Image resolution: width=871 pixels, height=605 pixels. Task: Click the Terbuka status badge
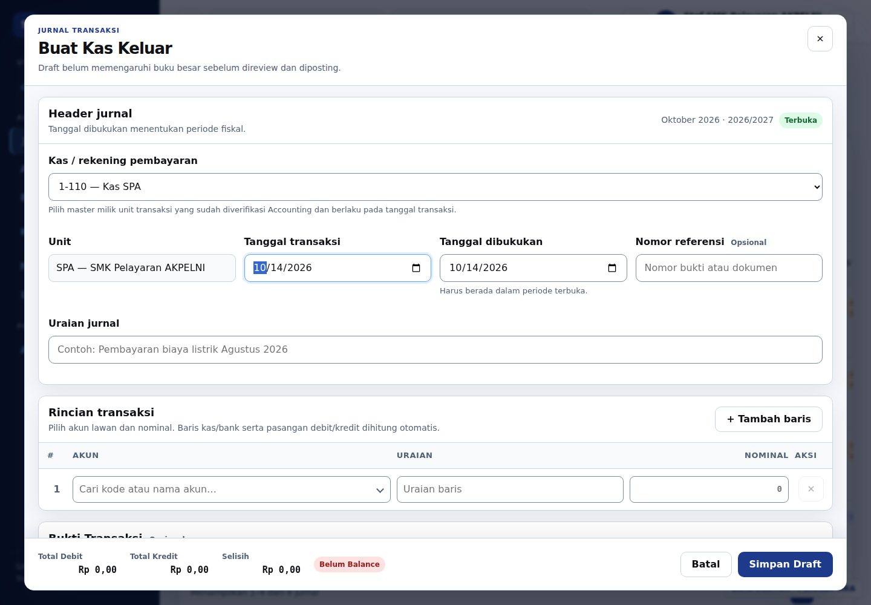801,120
